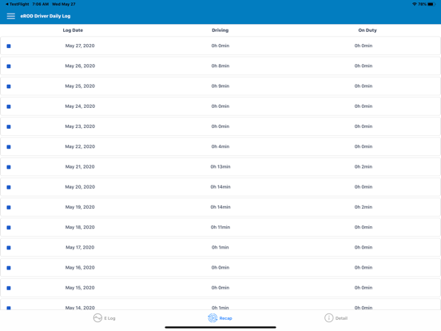Click the blue square for May 17, 2020
Viewport: 441px width, 331px height.
click(x=9, y=248)
